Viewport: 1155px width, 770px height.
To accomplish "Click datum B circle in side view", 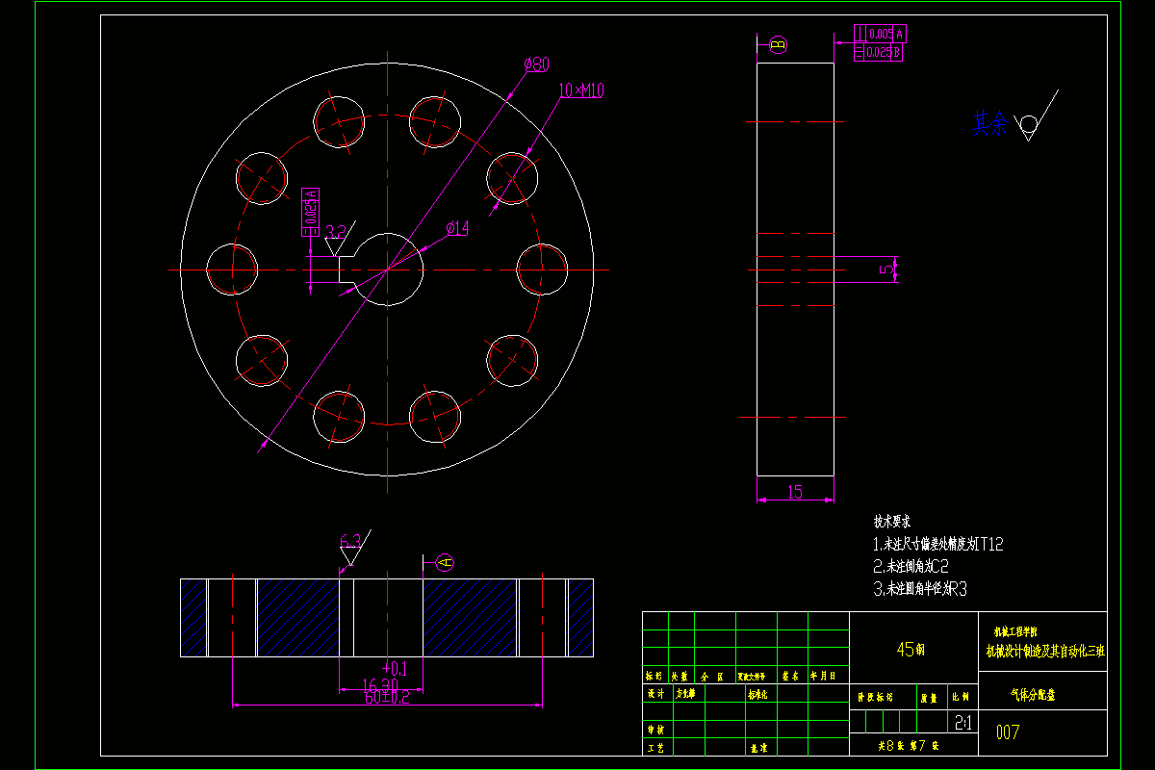I will pyautogui.click(x=778, y=44).
